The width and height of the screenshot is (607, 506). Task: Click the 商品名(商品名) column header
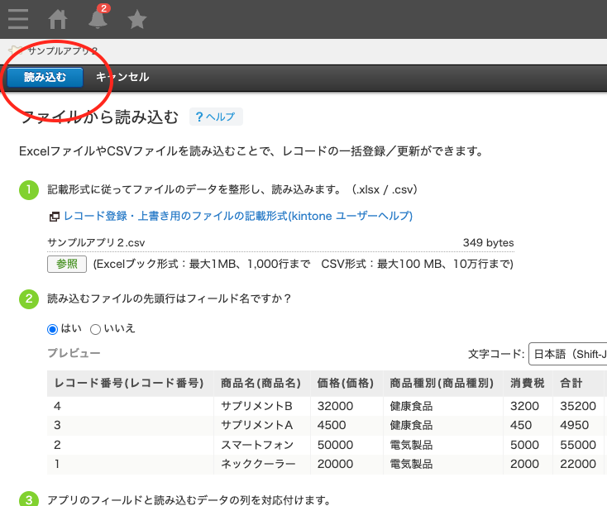point(260,384)
